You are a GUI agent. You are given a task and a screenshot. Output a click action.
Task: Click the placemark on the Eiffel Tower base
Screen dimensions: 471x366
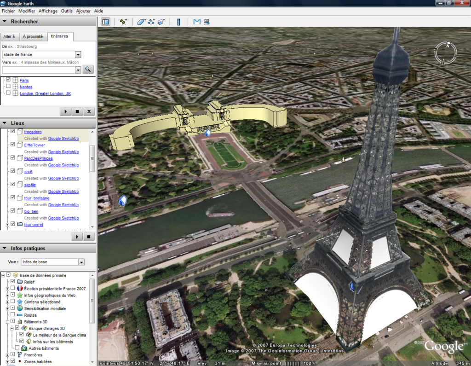pyautogui.click(x=352, y=286)
